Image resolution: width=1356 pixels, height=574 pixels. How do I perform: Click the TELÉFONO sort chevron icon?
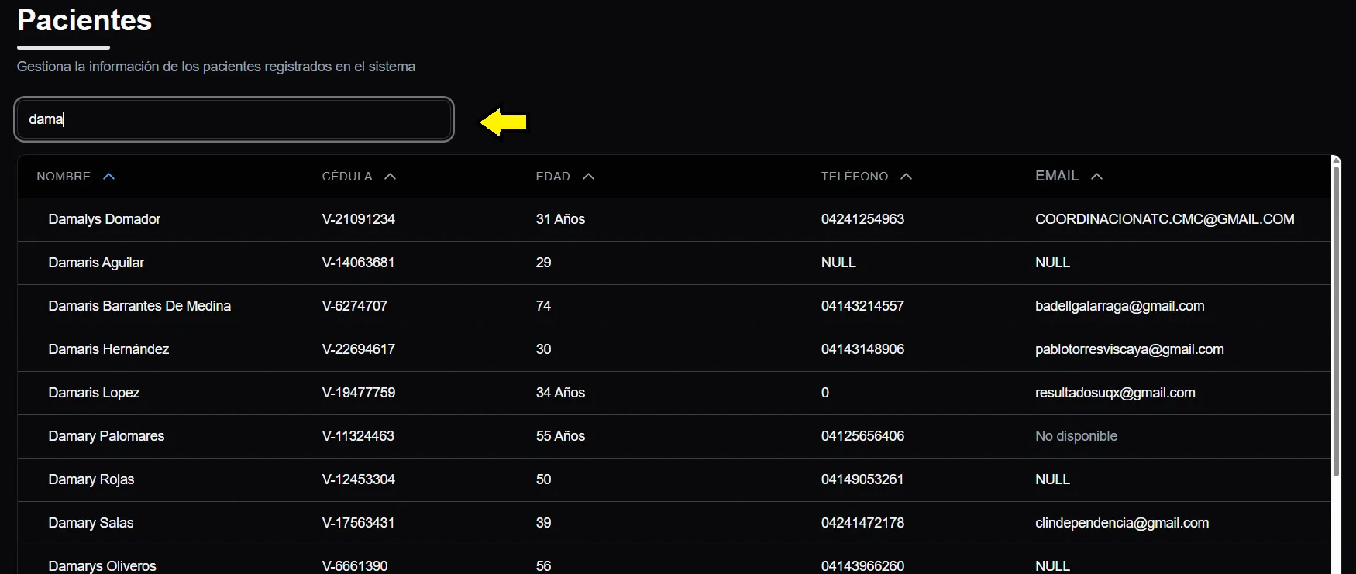(x=907, y=177)
